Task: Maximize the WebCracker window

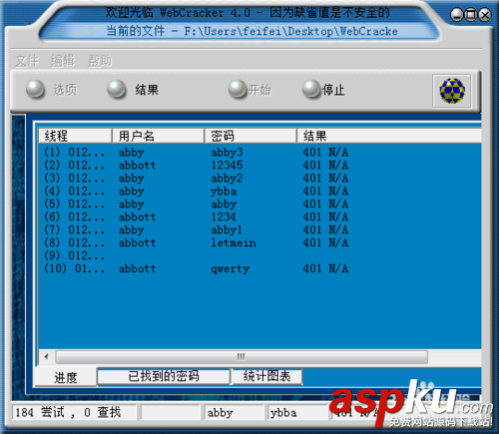Action: (471, 15)
